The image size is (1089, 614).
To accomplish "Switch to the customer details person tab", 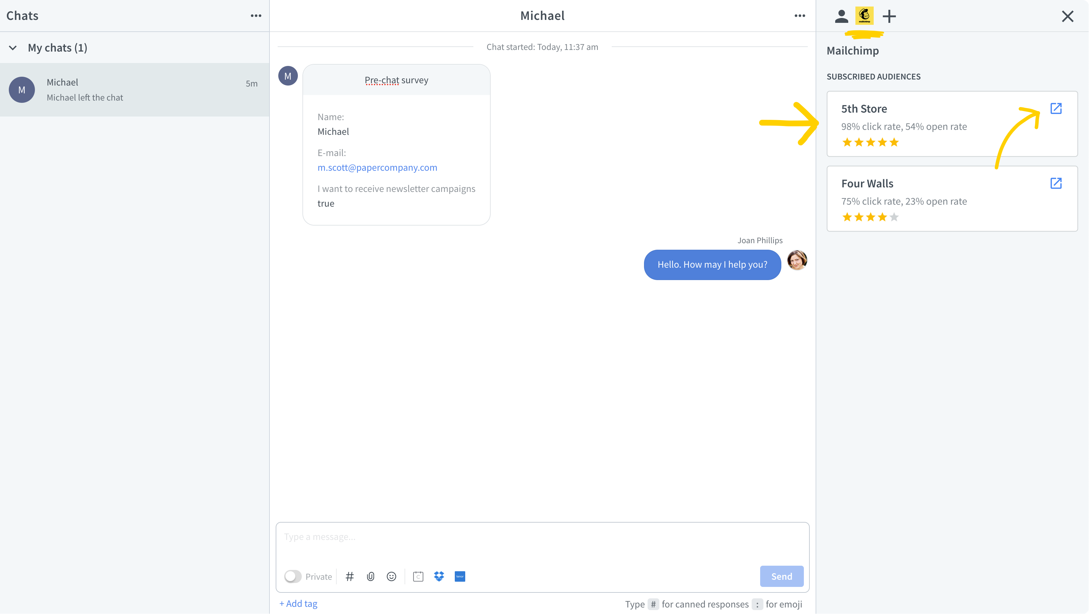I will click(841, 16).
